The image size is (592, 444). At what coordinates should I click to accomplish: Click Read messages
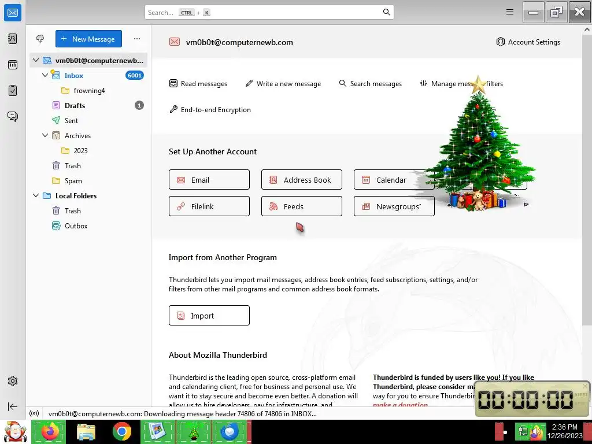coord(198,83)
